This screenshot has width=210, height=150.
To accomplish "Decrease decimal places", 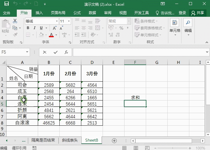I will click(x=118, y=35).
